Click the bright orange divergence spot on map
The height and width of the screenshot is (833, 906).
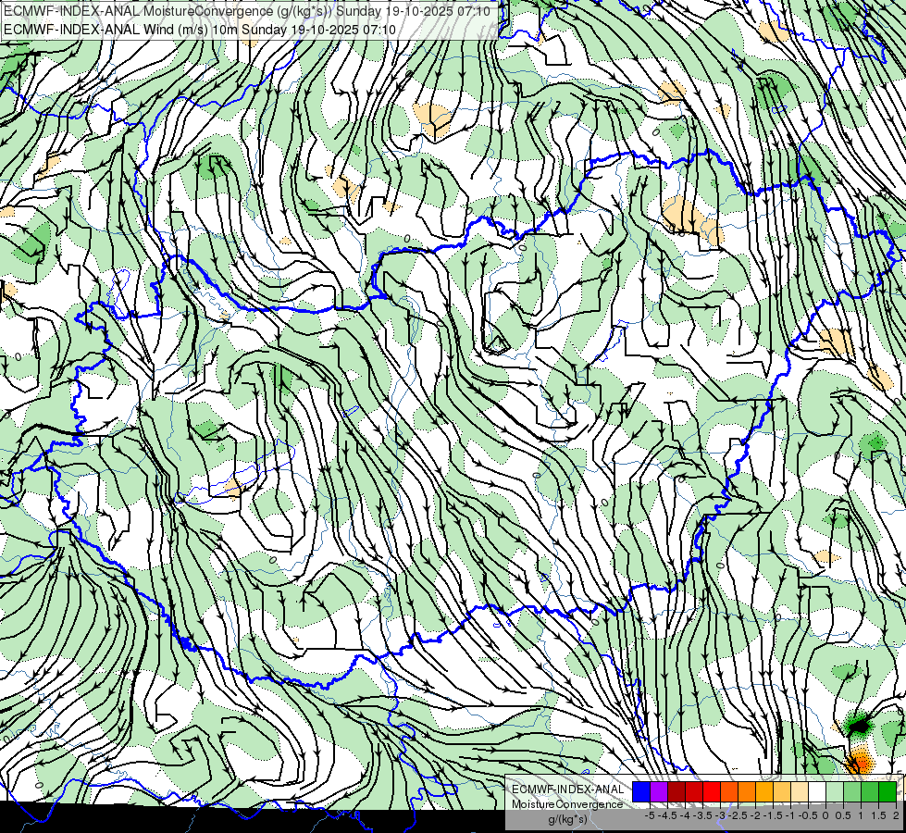861,762
